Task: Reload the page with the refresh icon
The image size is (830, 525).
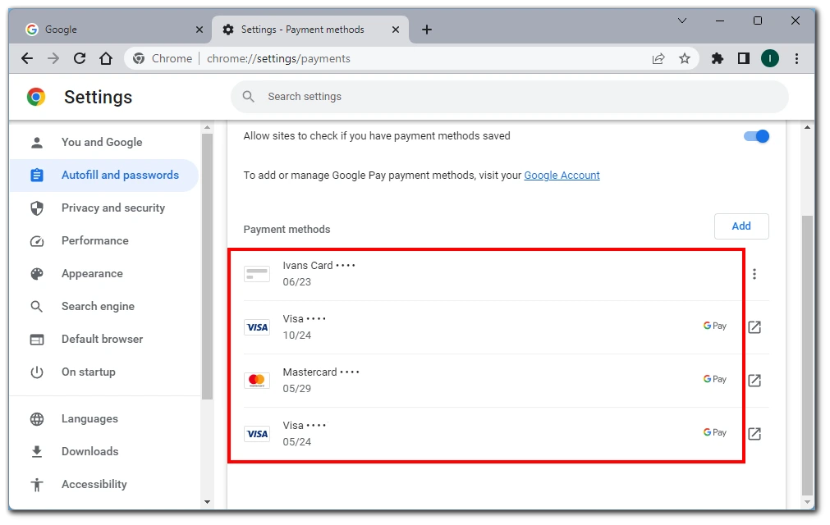Action: point(80,59)
